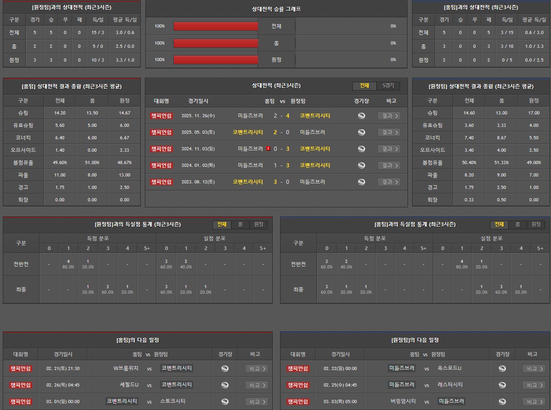Screen dimensions: 551x410
Task: Select 원정 tab in right goal statistics
Action: [x=536, y=225]
